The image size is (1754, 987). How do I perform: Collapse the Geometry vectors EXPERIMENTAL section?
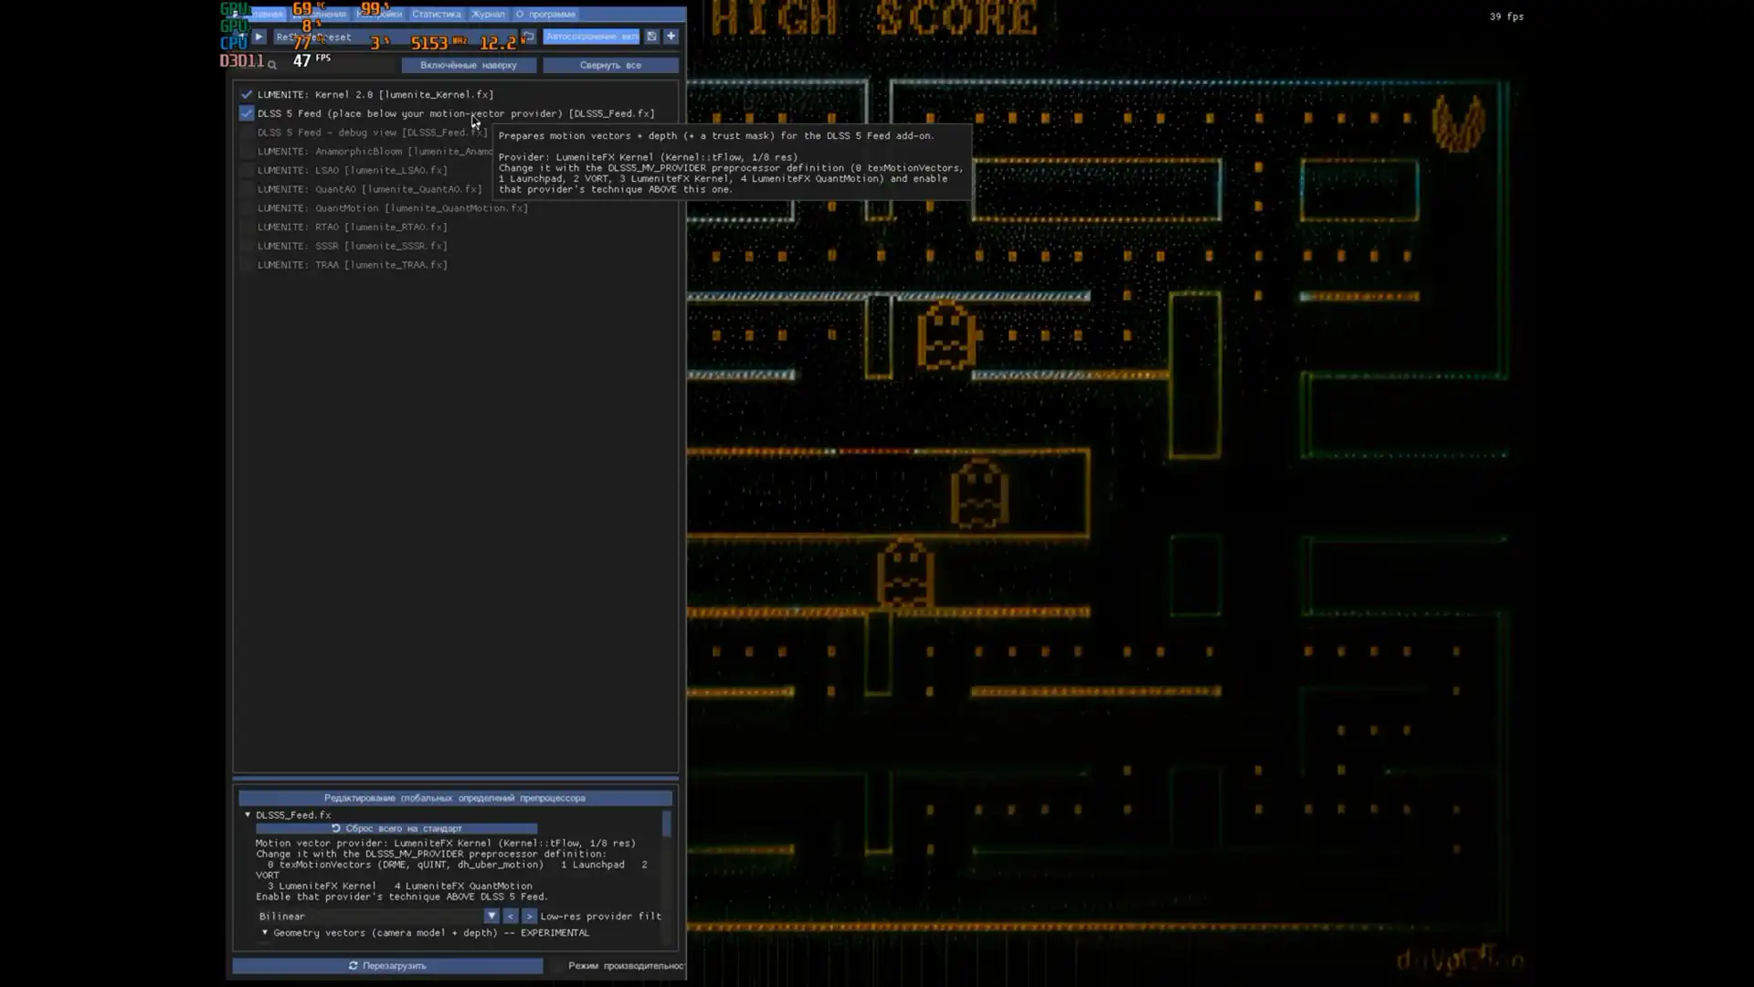[265, 932]
